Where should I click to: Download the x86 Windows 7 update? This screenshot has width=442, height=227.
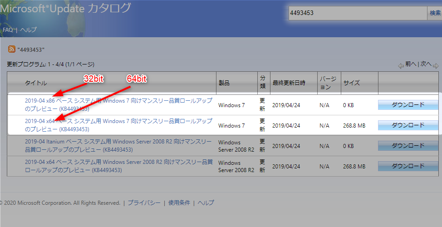(x=408, y=104)
